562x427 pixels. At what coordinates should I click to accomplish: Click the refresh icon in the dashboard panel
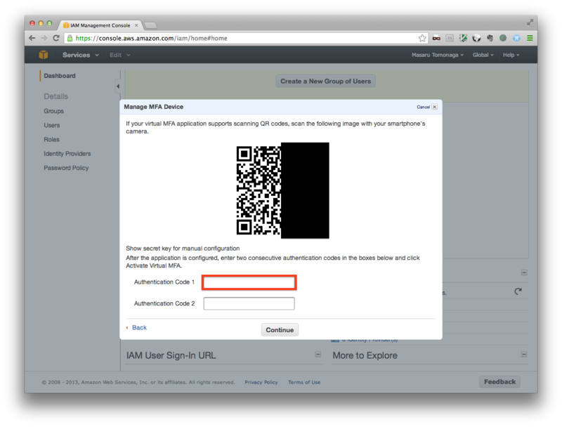click(x=518, y=291)
